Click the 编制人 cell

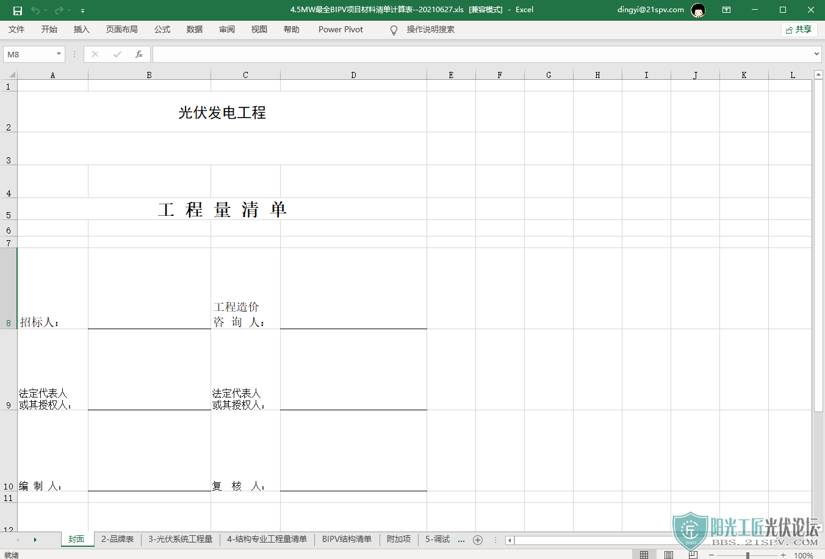click(x=52, y=450)
